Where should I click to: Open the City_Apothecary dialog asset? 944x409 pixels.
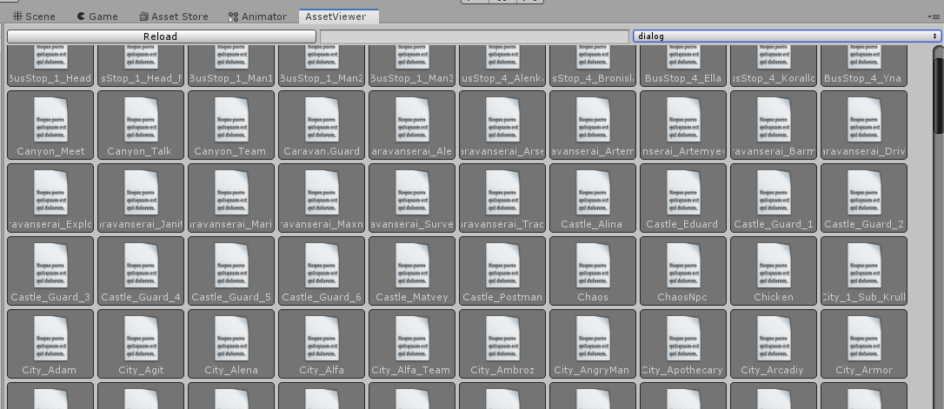click(x=683, y=344)
